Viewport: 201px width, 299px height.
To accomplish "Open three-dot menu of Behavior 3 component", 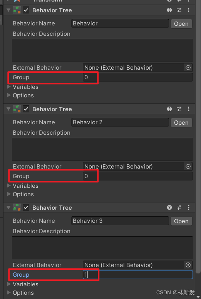I will [x=189, y=207].
